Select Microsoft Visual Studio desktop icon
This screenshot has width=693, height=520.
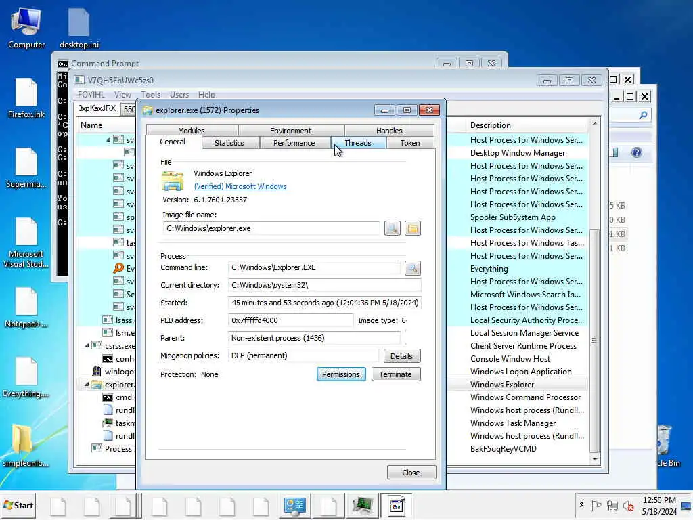[26, 242]
